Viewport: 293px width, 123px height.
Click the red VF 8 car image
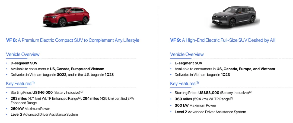point(66,17)
